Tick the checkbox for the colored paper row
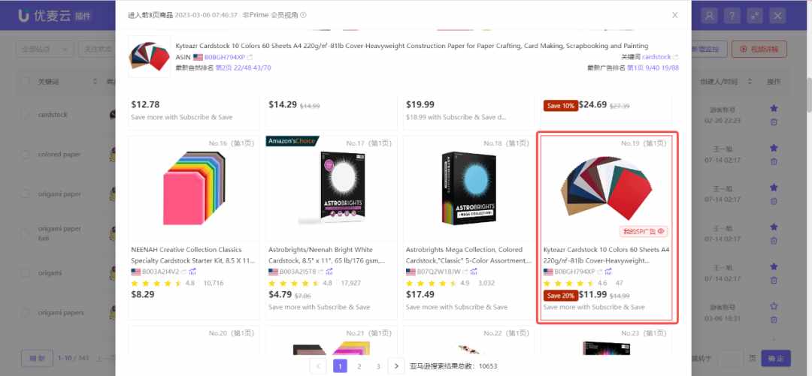 (25, 154)
